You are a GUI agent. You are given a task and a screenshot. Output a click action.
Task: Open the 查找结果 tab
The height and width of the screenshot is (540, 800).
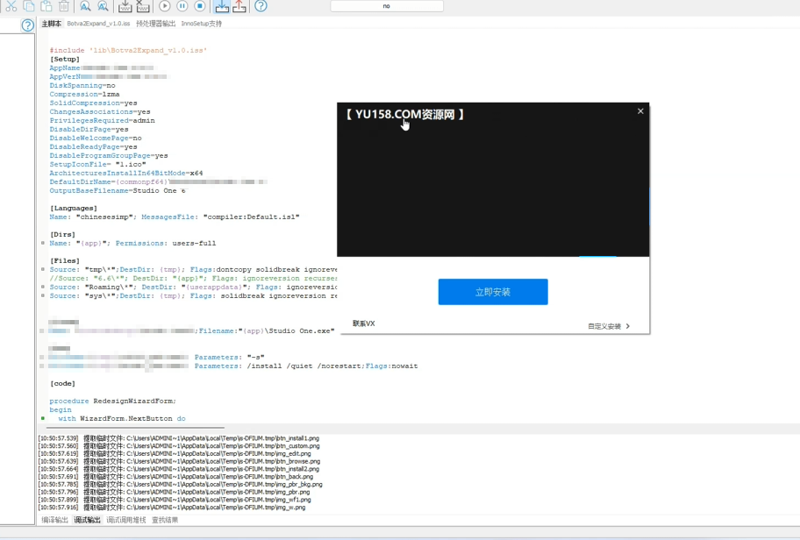(x=164, y=520)
